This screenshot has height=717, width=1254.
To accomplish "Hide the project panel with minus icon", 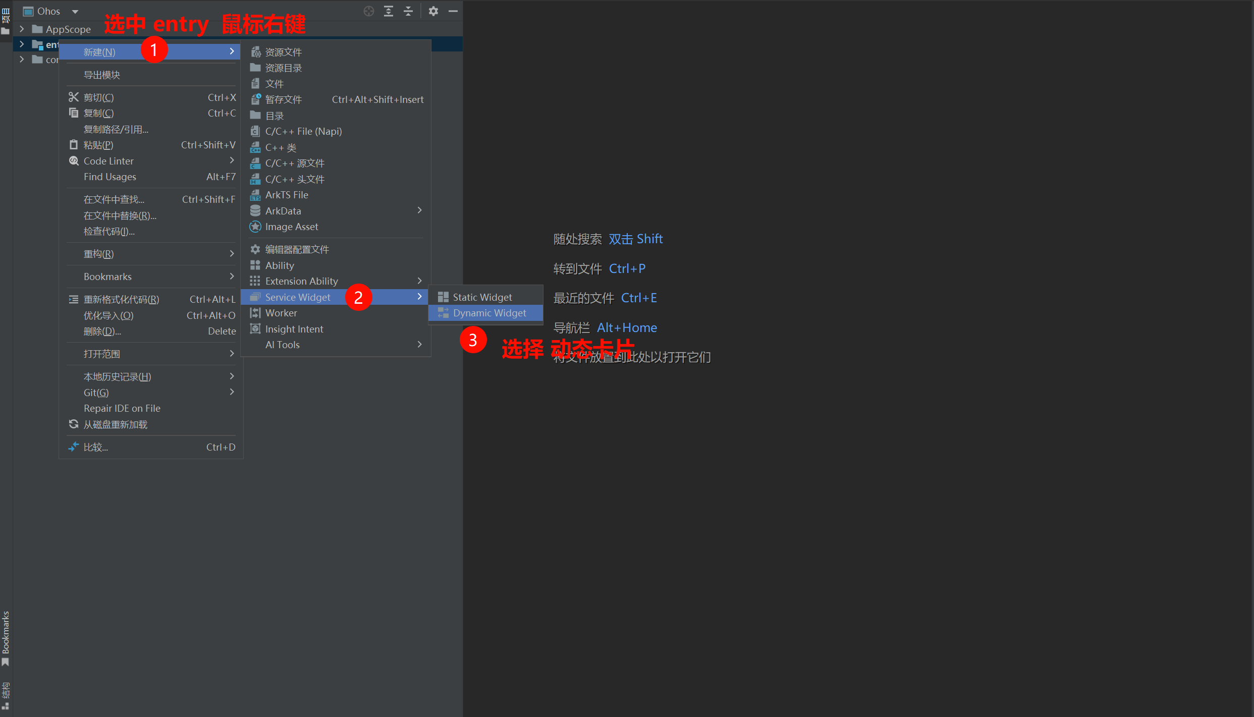I will click(x=453, y=11).
